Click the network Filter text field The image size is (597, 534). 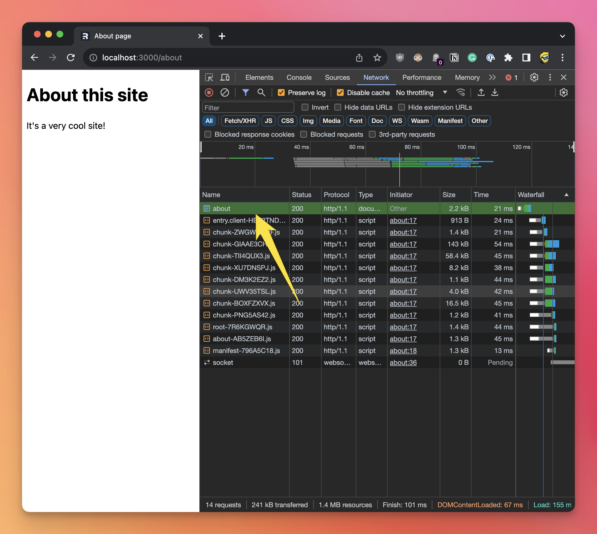(247, 108)
